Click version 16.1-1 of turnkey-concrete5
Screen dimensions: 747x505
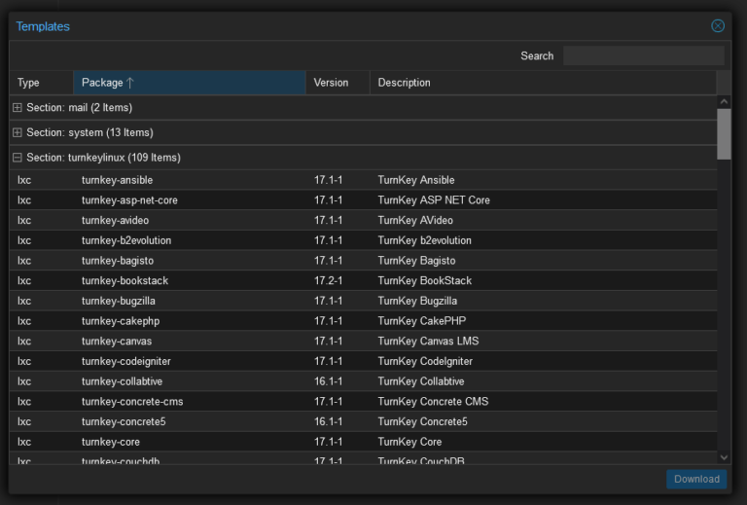pyautogui.click(x=328, y=421)
